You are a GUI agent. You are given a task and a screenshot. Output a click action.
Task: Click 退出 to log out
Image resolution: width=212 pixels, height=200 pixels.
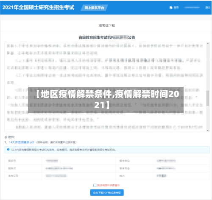tap(208, 8)
